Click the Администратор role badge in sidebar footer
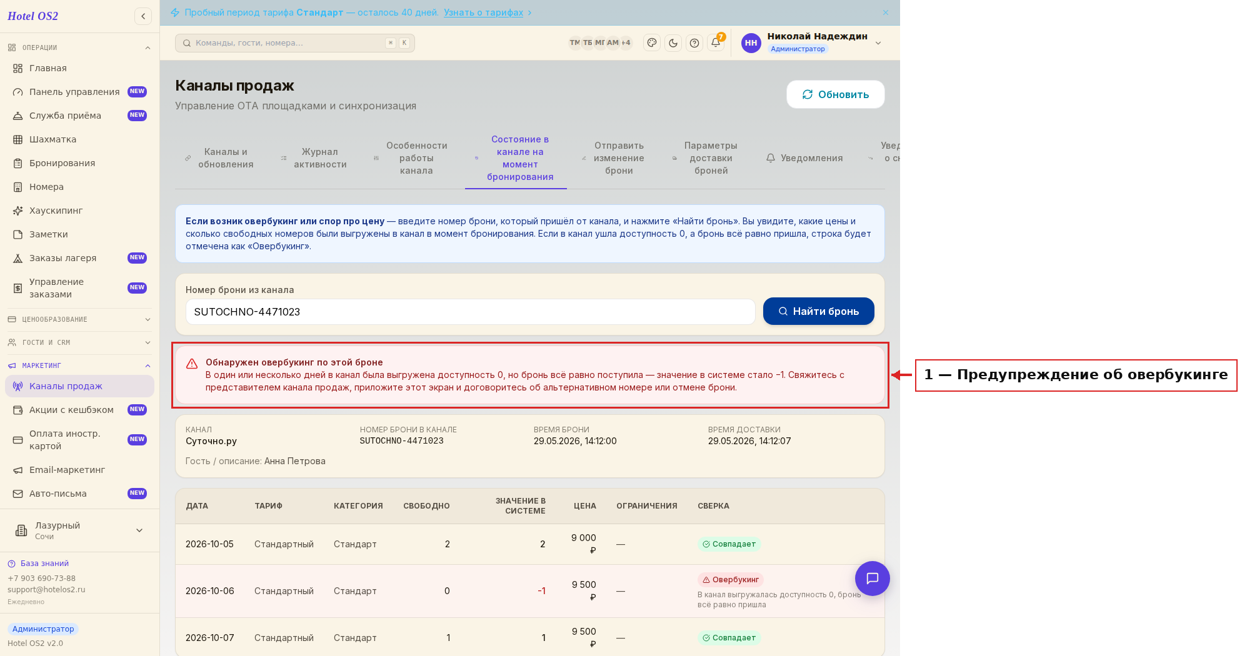The height and width of the screenshot is (656, 1252). (43, 629)
